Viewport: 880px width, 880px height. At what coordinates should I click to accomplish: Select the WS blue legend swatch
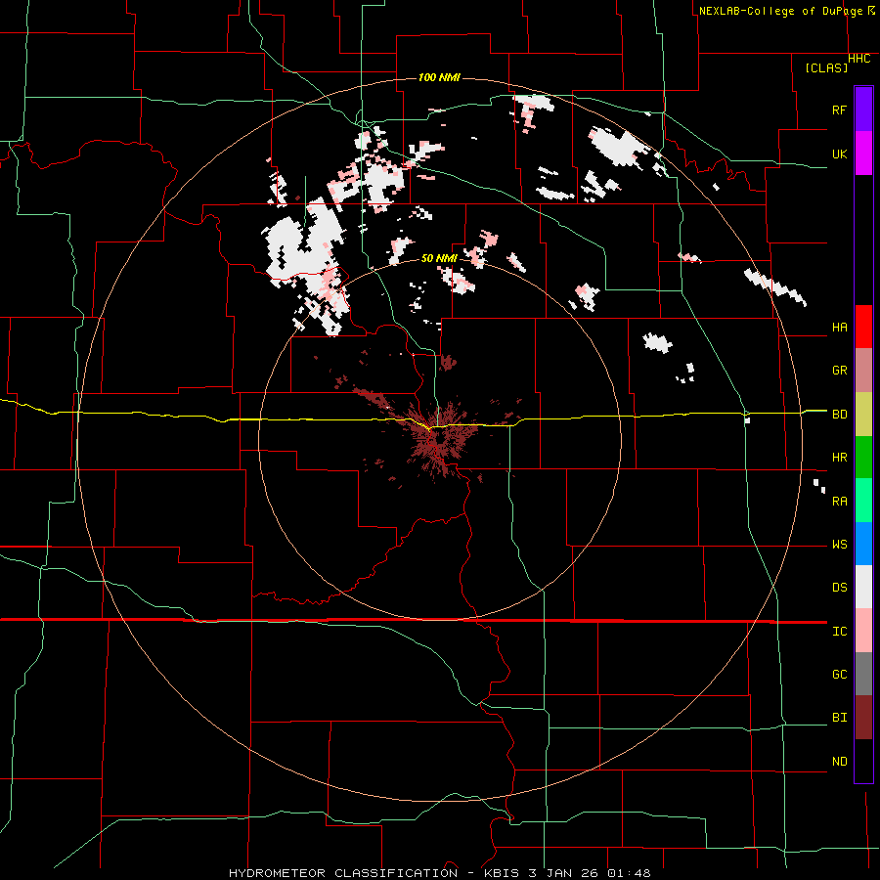863,544
